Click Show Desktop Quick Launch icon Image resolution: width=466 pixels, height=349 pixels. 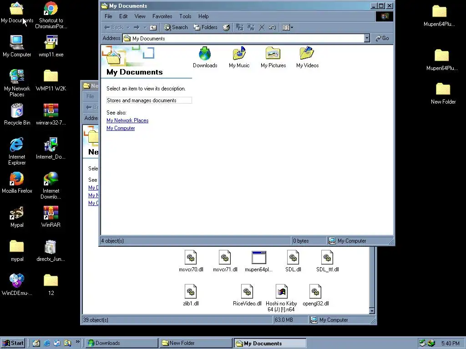[x=36, y=343]
